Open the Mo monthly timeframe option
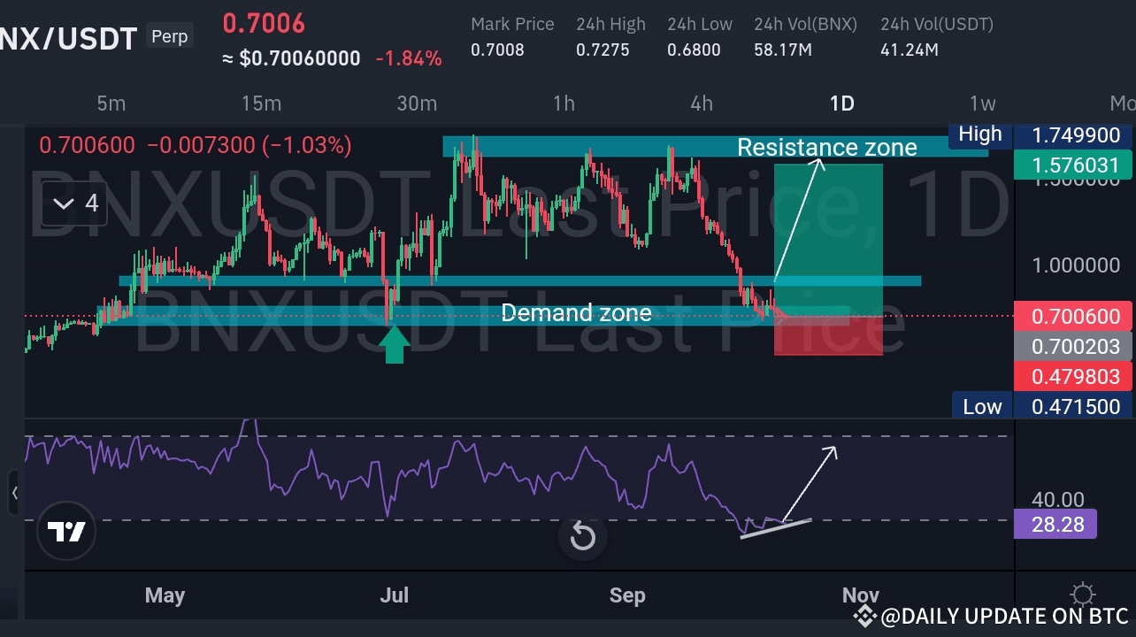Viewport: 1136px width, 637px height. pyautogui.click(x=1124, y=104)
